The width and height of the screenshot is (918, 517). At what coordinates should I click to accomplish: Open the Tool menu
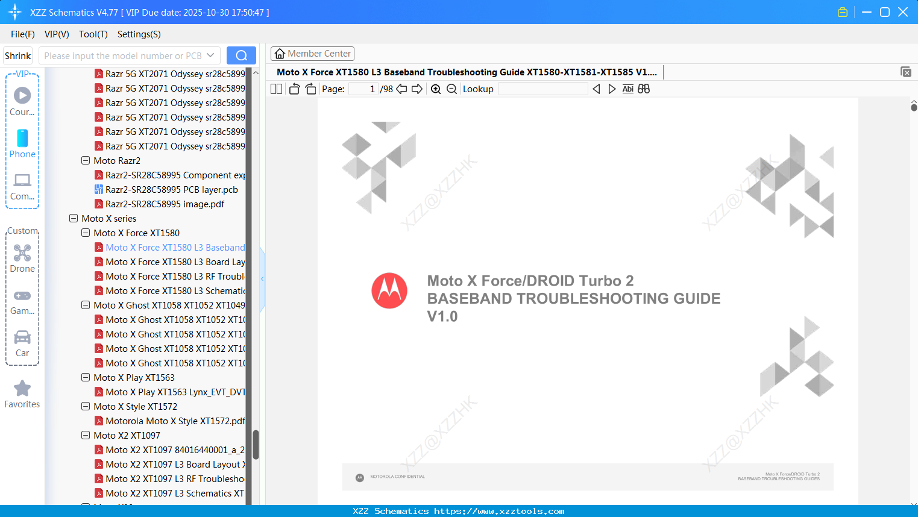tap(93, 34)
